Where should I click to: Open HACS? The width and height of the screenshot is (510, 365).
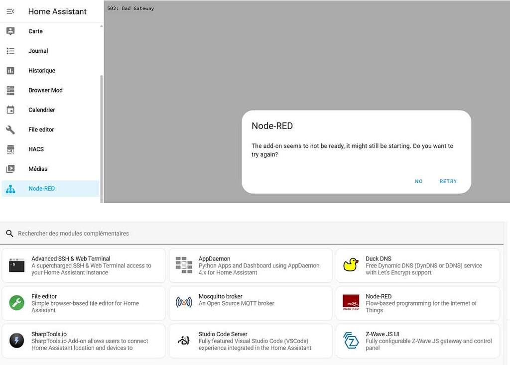tap(36, 149)
